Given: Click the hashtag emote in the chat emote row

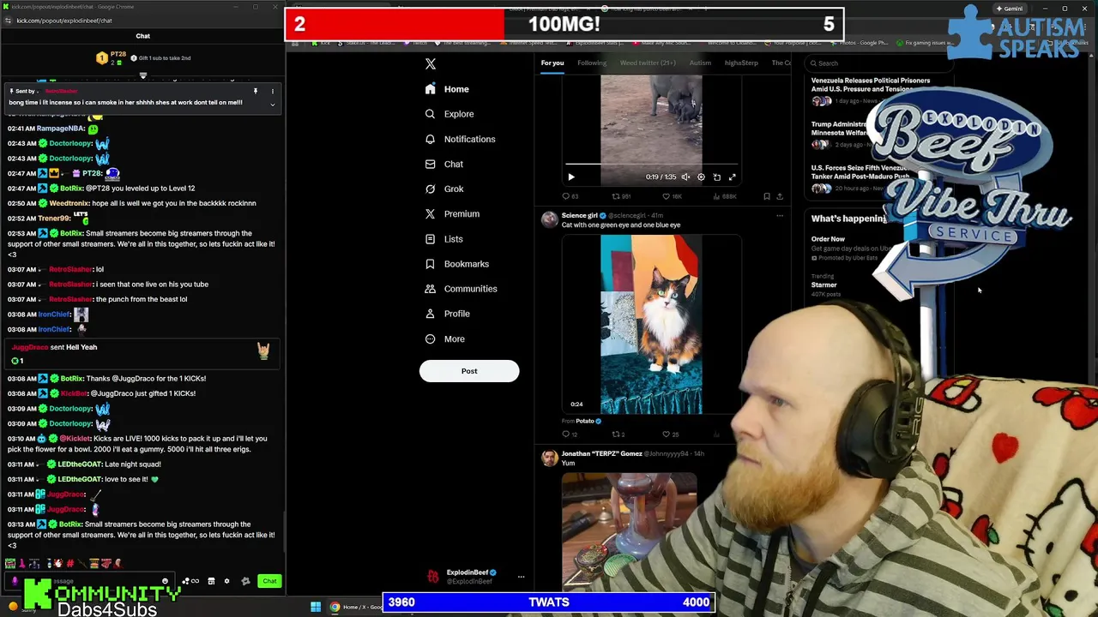Looking at the screenshot, I should click(x=69, y=563).
